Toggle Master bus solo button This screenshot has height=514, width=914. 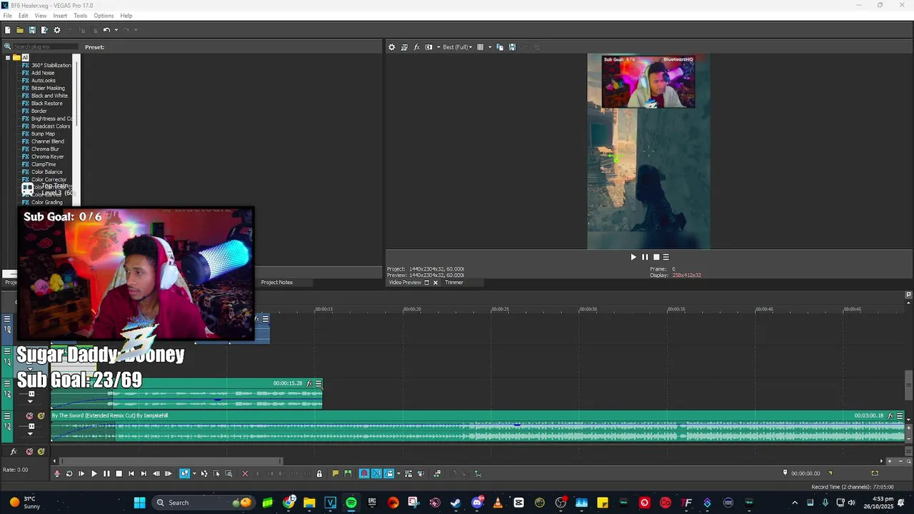click(x=41, y=451)
